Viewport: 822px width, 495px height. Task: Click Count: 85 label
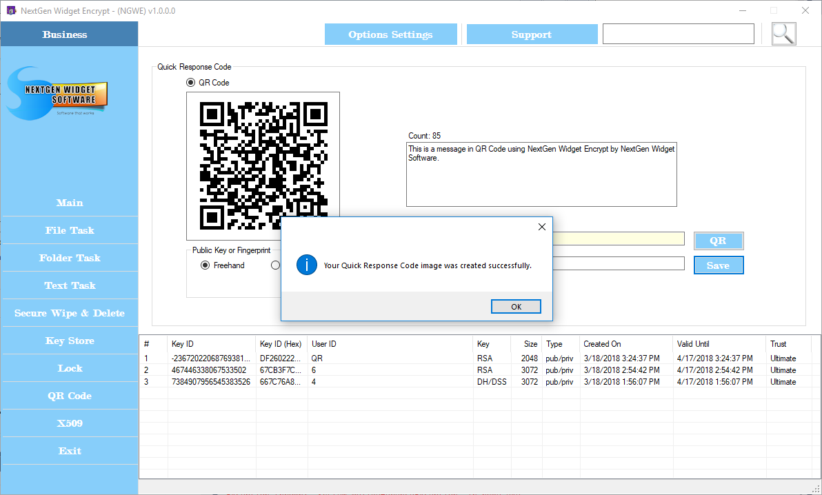pyautogui.click(x=424, y=136)
